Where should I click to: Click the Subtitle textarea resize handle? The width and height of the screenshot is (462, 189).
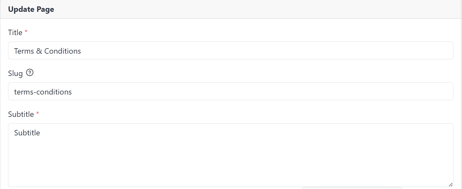(x=450, y=184)
